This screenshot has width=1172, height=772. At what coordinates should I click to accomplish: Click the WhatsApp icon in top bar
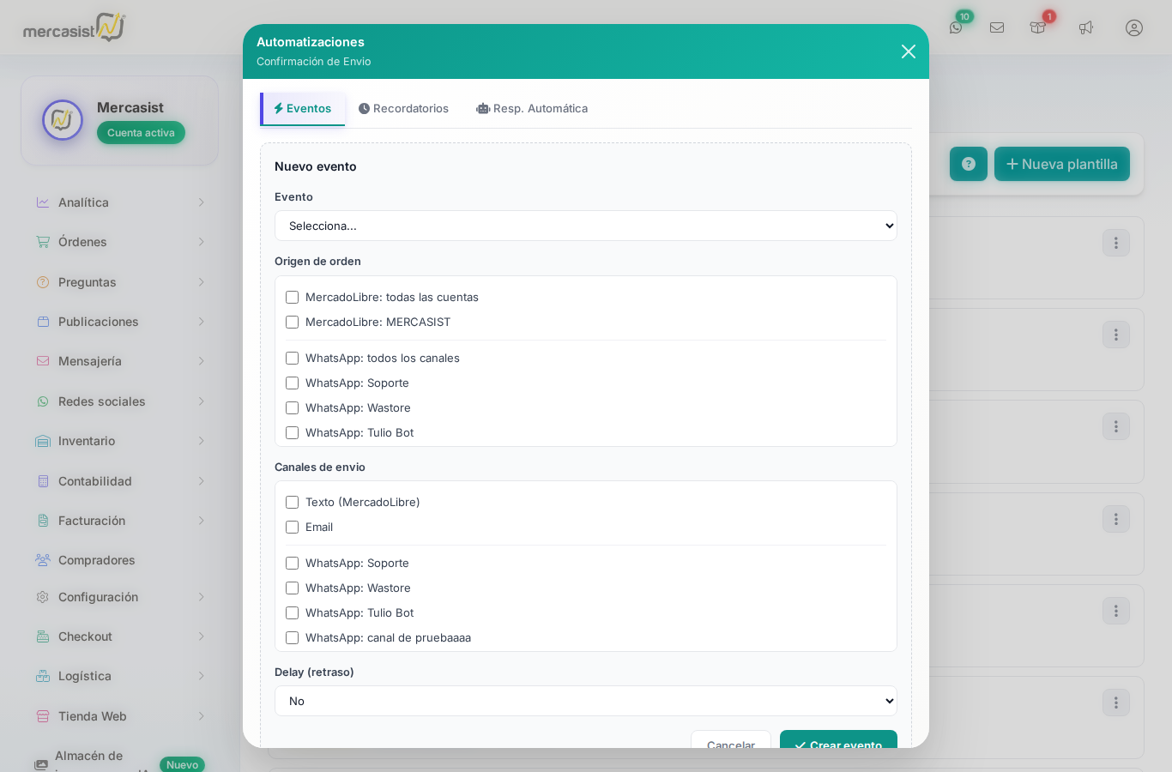click(956, 27)
